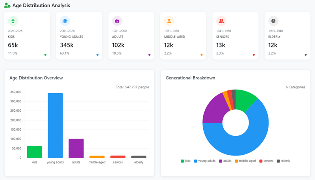Click the Kids category child icon

click(x=13, y=21)
